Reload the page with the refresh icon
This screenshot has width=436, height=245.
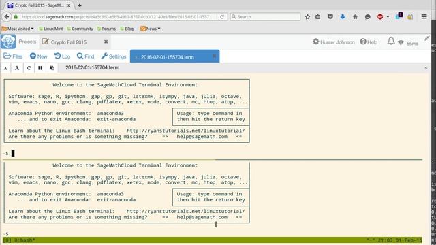tap(222, 17)
